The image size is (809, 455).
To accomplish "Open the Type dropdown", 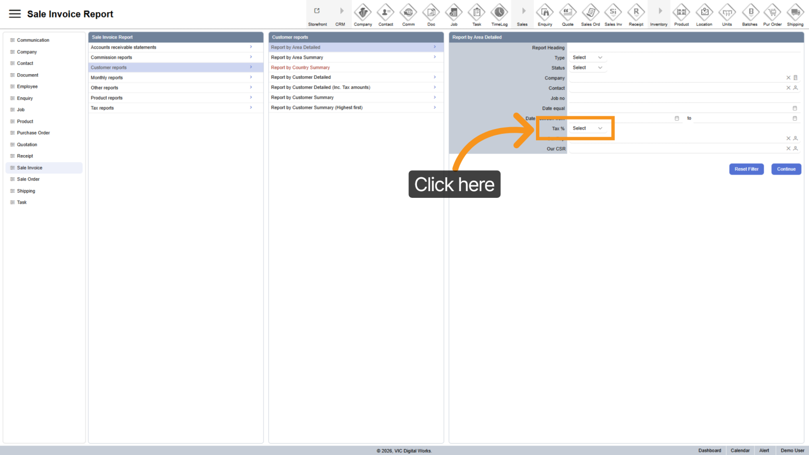I will coord(587,58).
